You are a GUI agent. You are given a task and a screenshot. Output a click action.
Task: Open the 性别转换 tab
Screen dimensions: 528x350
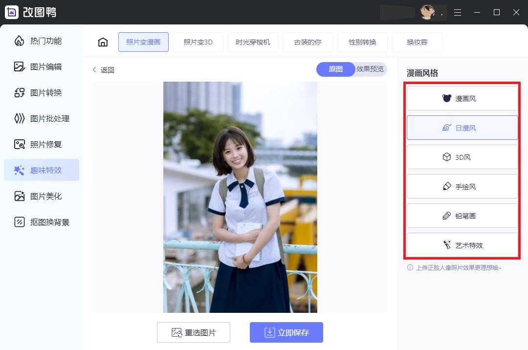click(x=362, y=42)
